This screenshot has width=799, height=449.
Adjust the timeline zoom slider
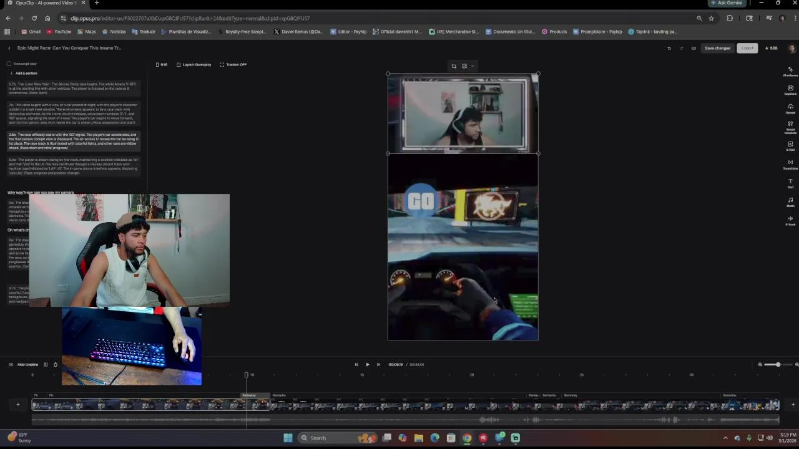coord(779,364)
